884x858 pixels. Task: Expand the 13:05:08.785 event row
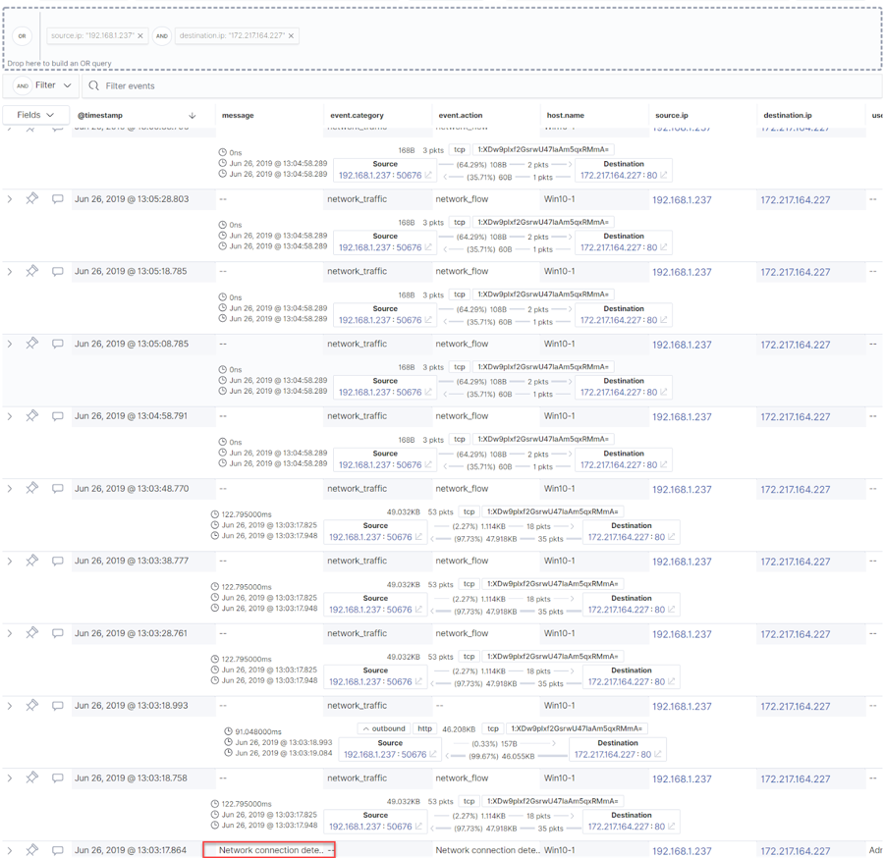click(10, 345)
